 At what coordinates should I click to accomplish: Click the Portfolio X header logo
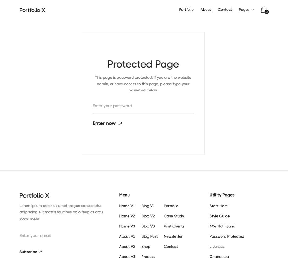[x=32, y=10]
